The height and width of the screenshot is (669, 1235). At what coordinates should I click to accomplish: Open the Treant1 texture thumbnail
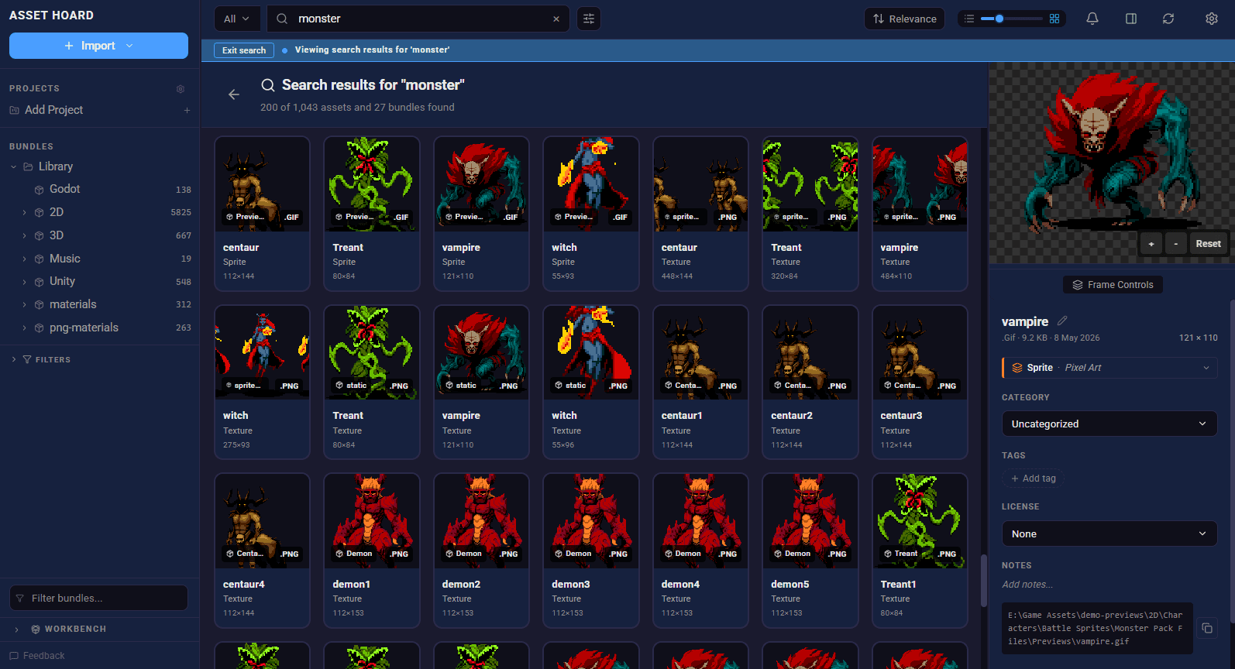pos(920,521)
